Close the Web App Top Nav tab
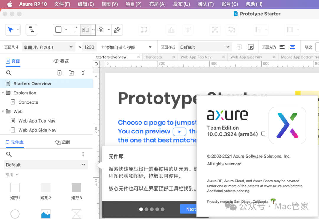Viewport: 319px width, 219px height. pos(224,57)
